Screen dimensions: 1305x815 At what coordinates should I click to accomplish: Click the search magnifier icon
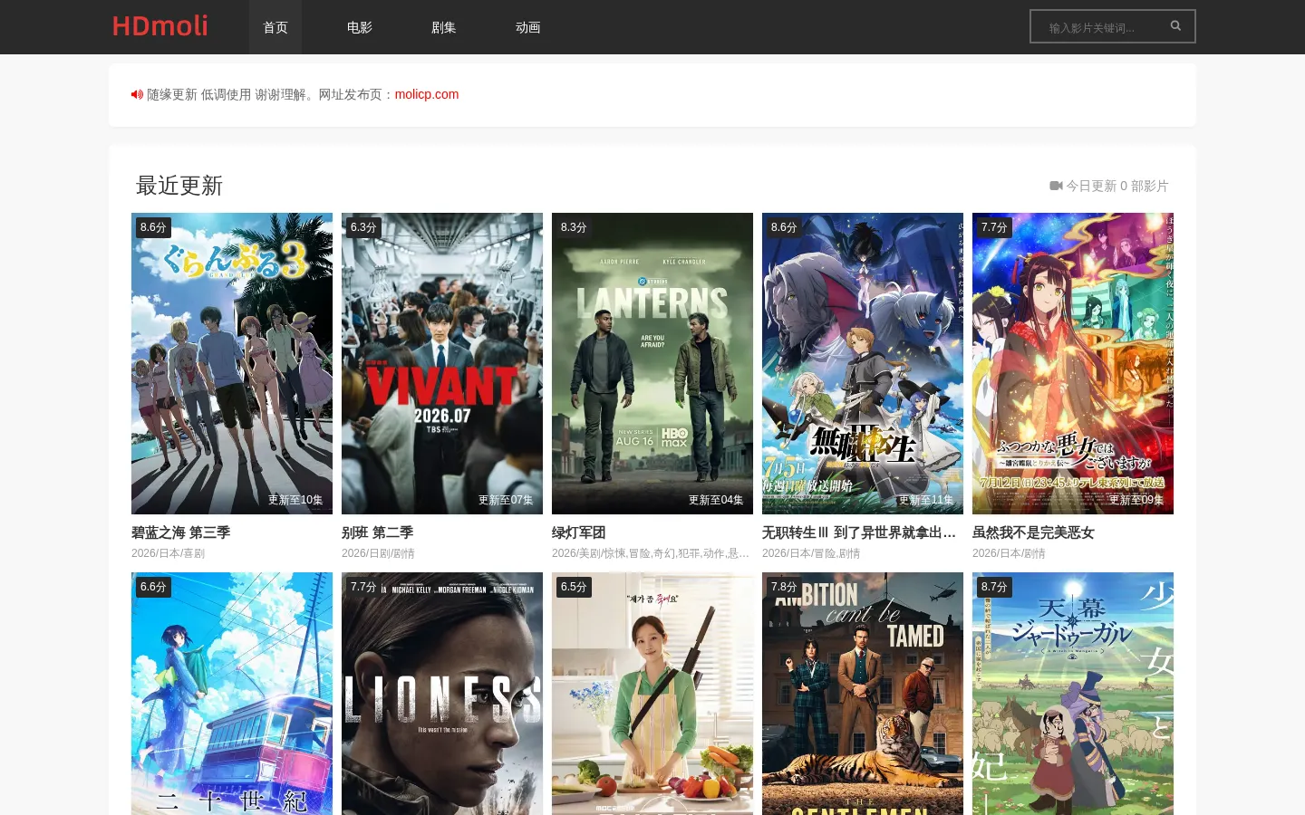coord(1175,26)
